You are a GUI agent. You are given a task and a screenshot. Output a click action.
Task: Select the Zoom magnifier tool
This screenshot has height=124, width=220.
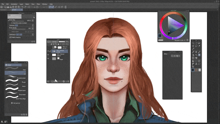pos(193,43)
